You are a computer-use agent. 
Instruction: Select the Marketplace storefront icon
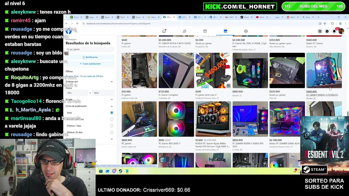click(x=225, y=31)
